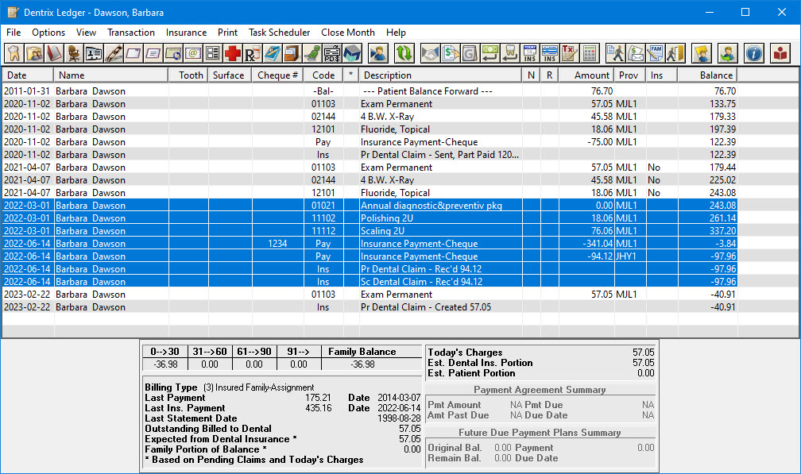Open the calculator icon in toolbar
Image resolution: width=801 pixels, height=474 pixels.
pos(589,53)
